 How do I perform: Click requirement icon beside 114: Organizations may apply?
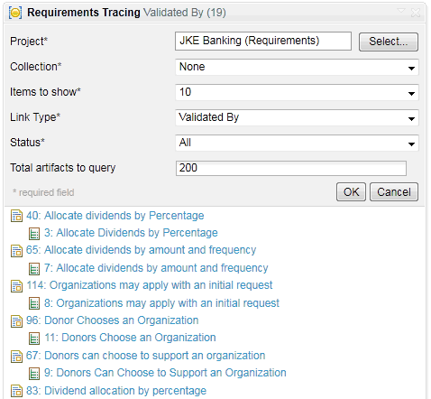point(16,286)
